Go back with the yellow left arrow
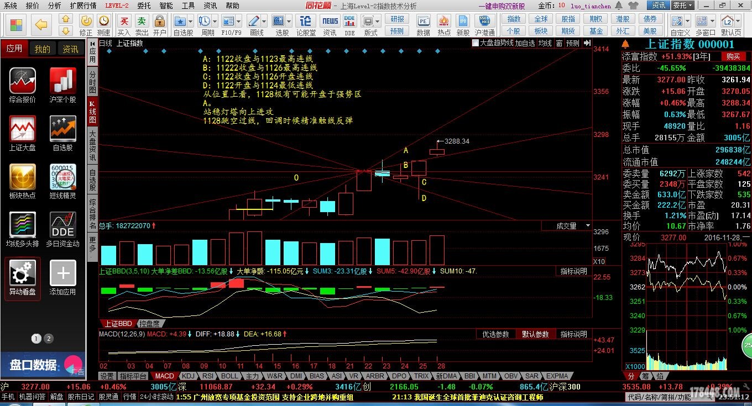752x406 pixels. click(41, 24)
